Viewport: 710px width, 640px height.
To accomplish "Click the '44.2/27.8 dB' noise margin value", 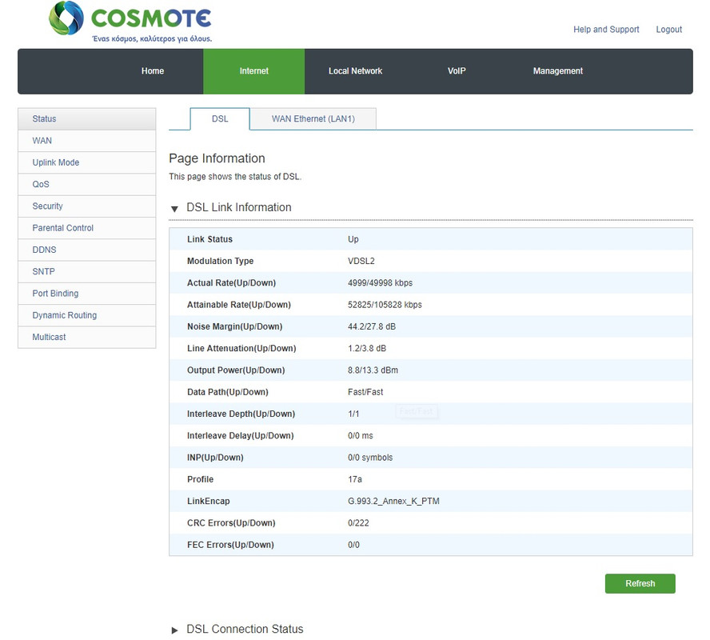I will [372, 326].
